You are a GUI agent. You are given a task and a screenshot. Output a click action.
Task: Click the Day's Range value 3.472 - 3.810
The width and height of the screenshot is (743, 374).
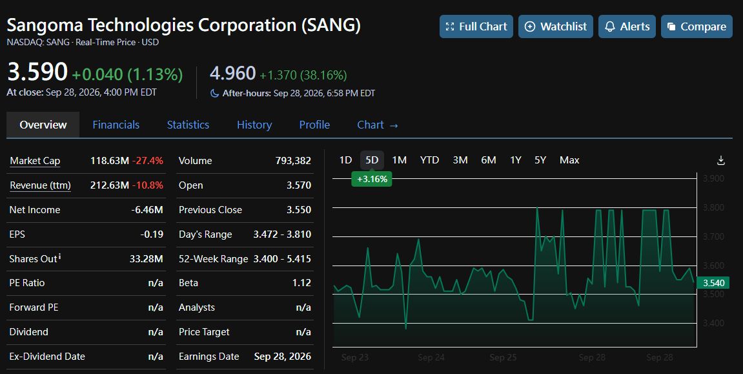(x=282, y=234)
